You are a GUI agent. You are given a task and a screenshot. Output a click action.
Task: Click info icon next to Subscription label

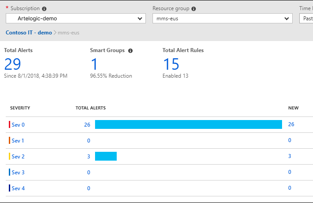point(44,9)
